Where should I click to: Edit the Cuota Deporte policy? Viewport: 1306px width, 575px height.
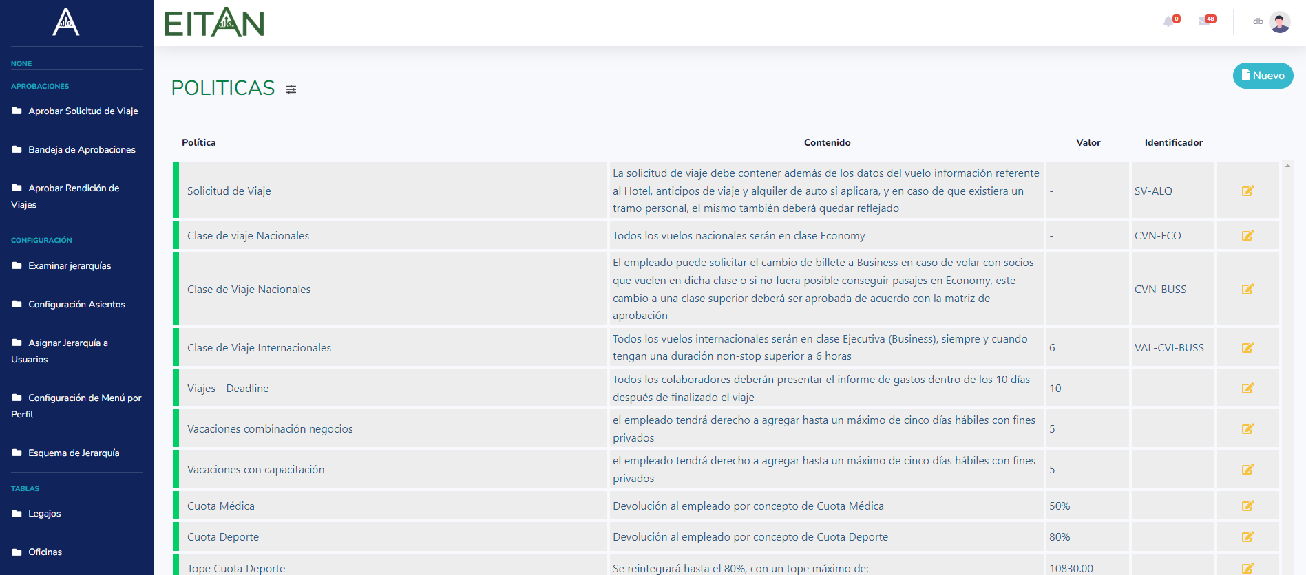pyautogui.click(x=1247, y=537)
